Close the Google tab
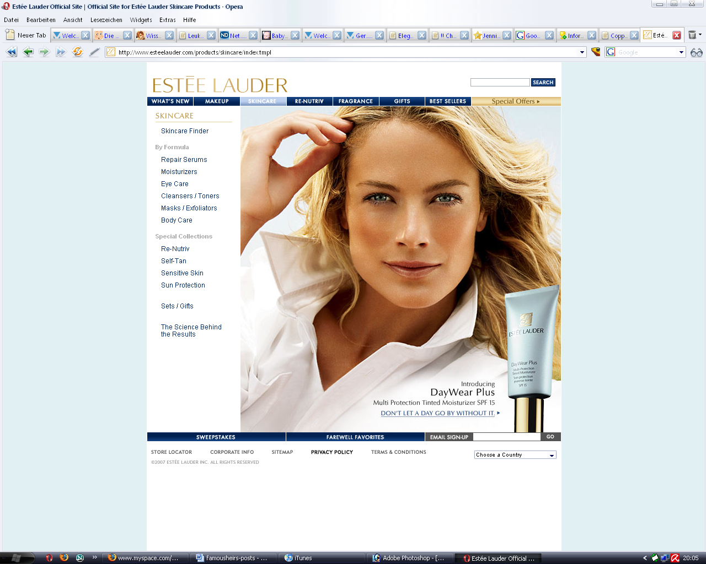This screenshot has height=564, width=706. coord(549,35)
